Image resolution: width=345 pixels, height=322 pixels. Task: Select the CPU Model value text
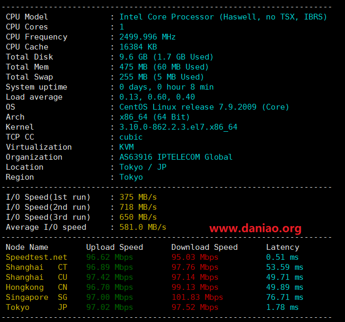click(223, 17)
